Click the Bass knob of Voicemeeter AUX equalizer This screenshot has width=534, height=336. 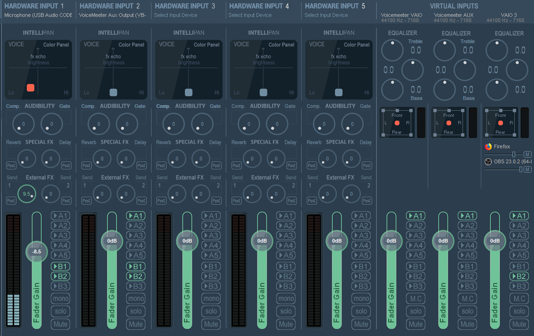tap(445, 90)
